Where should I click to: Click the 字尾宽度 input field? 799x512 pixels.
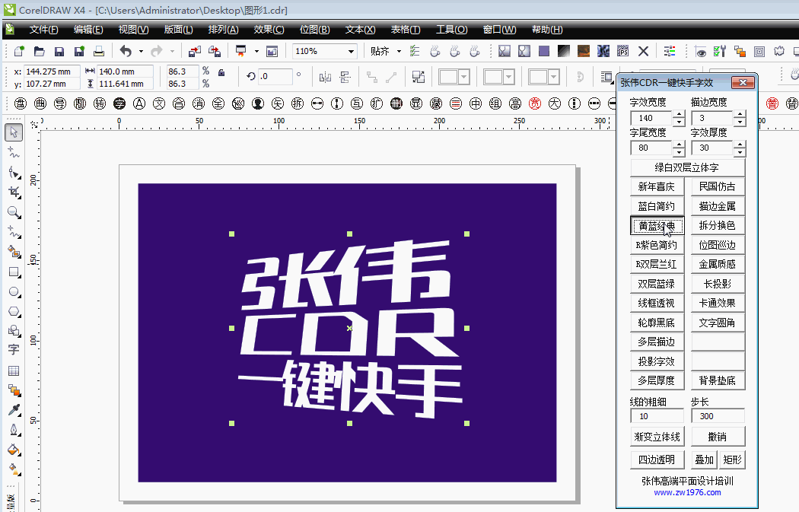pos(651,148)
